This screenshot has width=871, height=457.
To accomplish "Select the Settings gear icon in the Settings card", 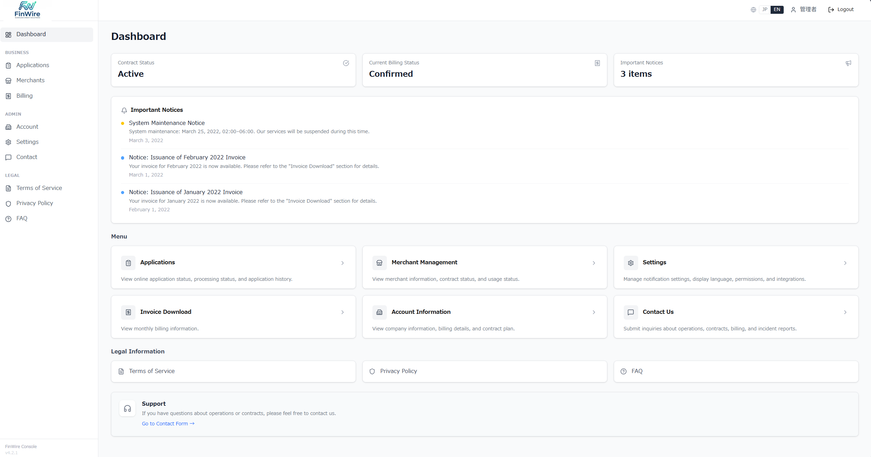I will pyautogui.click(x=631, y=263).
